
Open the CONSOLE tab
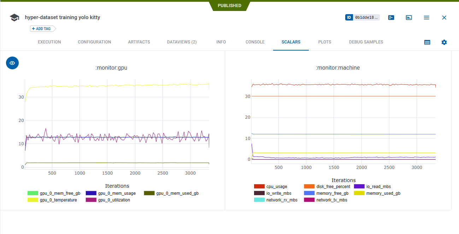tap(255, 42)
